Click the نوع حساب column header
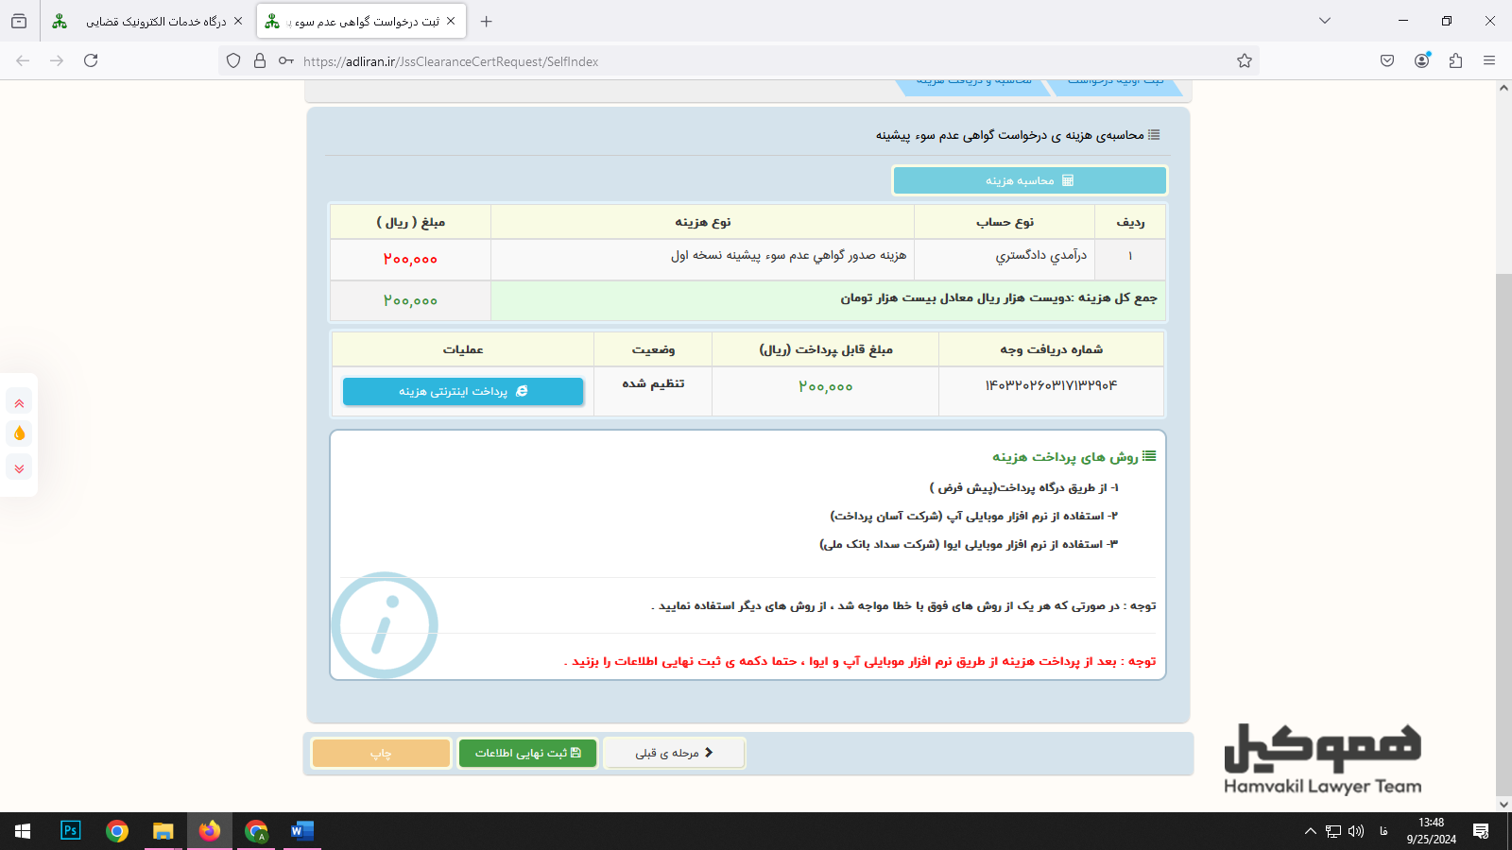1512x850 pixels. 1005,222
